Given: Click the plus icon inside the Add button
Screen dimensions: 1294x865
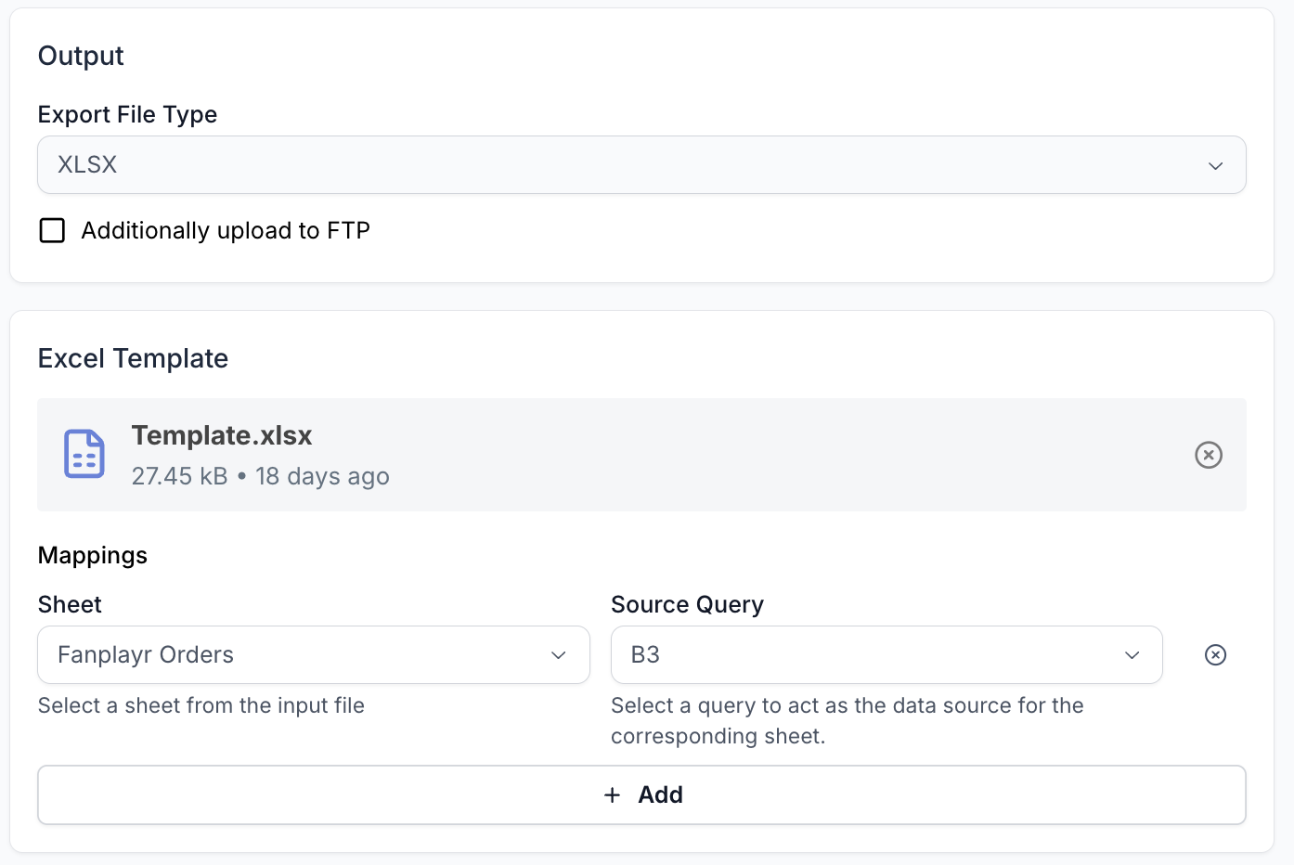Looking at the screenshot, I should click(x=612, y=794).
